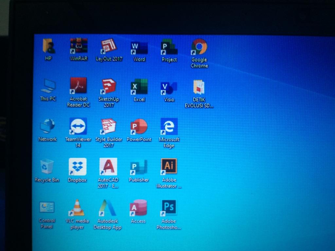Viewport: 335px width, 251px height.
Task: Select the Microsoft Edge icon
Action: (169, 126)
